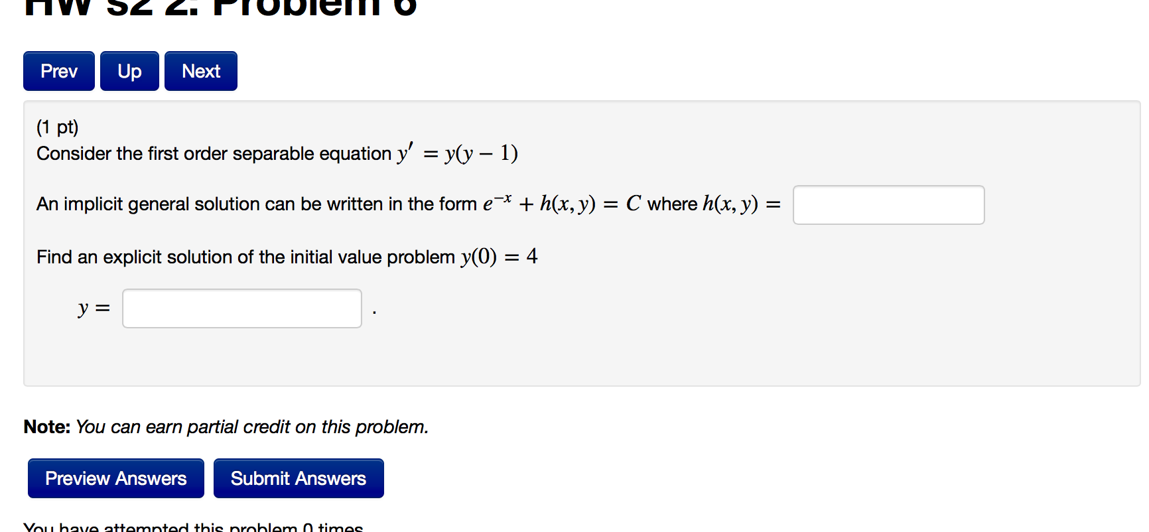Go up with the Up button
The image size is (1149, 532).
(x=129, y=71)
